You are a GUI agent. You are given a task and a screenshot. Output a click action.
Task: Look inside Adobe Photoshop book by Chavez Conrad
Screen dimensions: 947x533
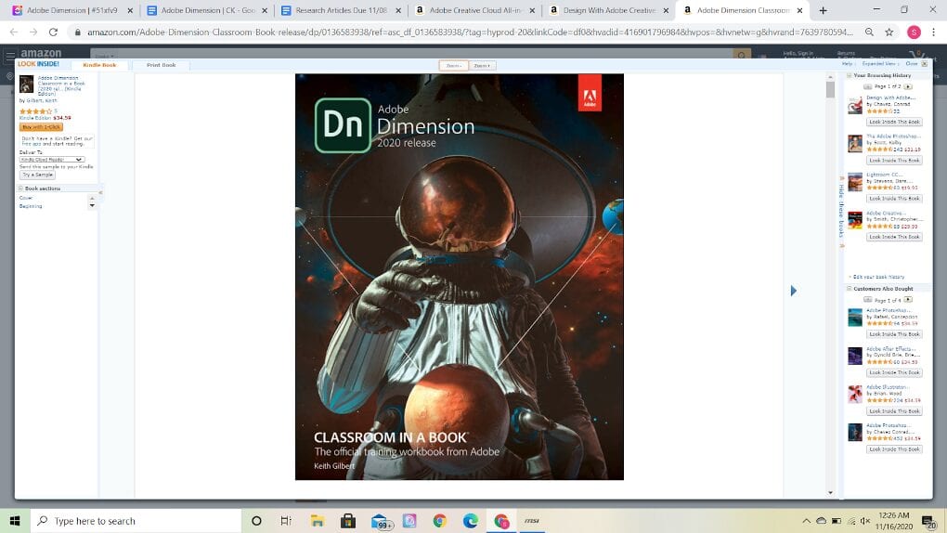(894, 449)
